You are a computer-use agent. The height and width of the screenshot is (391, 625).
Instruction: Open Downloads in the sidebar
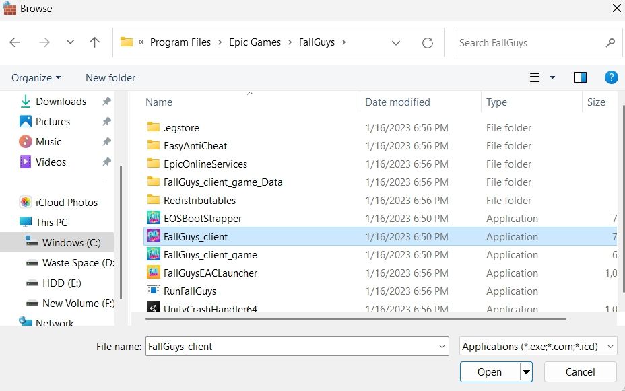[61, 102]
